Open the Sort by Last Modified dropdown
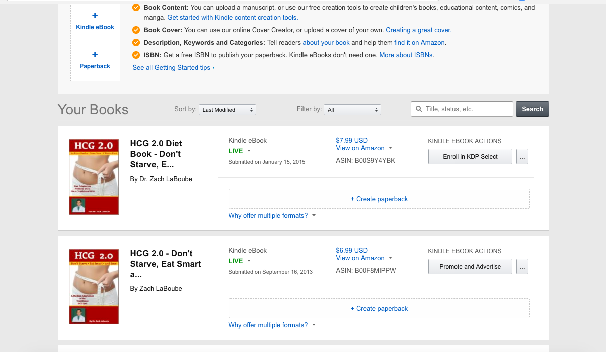This screenshot has height=352, width=606. [228, 110]
